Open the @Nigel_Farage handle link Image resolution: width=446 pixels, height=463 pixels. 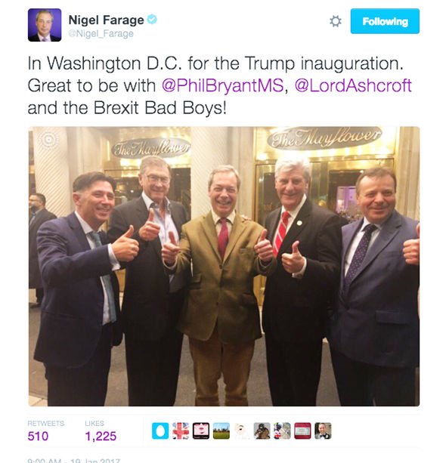pyautogui.click(x=101, y=34)
